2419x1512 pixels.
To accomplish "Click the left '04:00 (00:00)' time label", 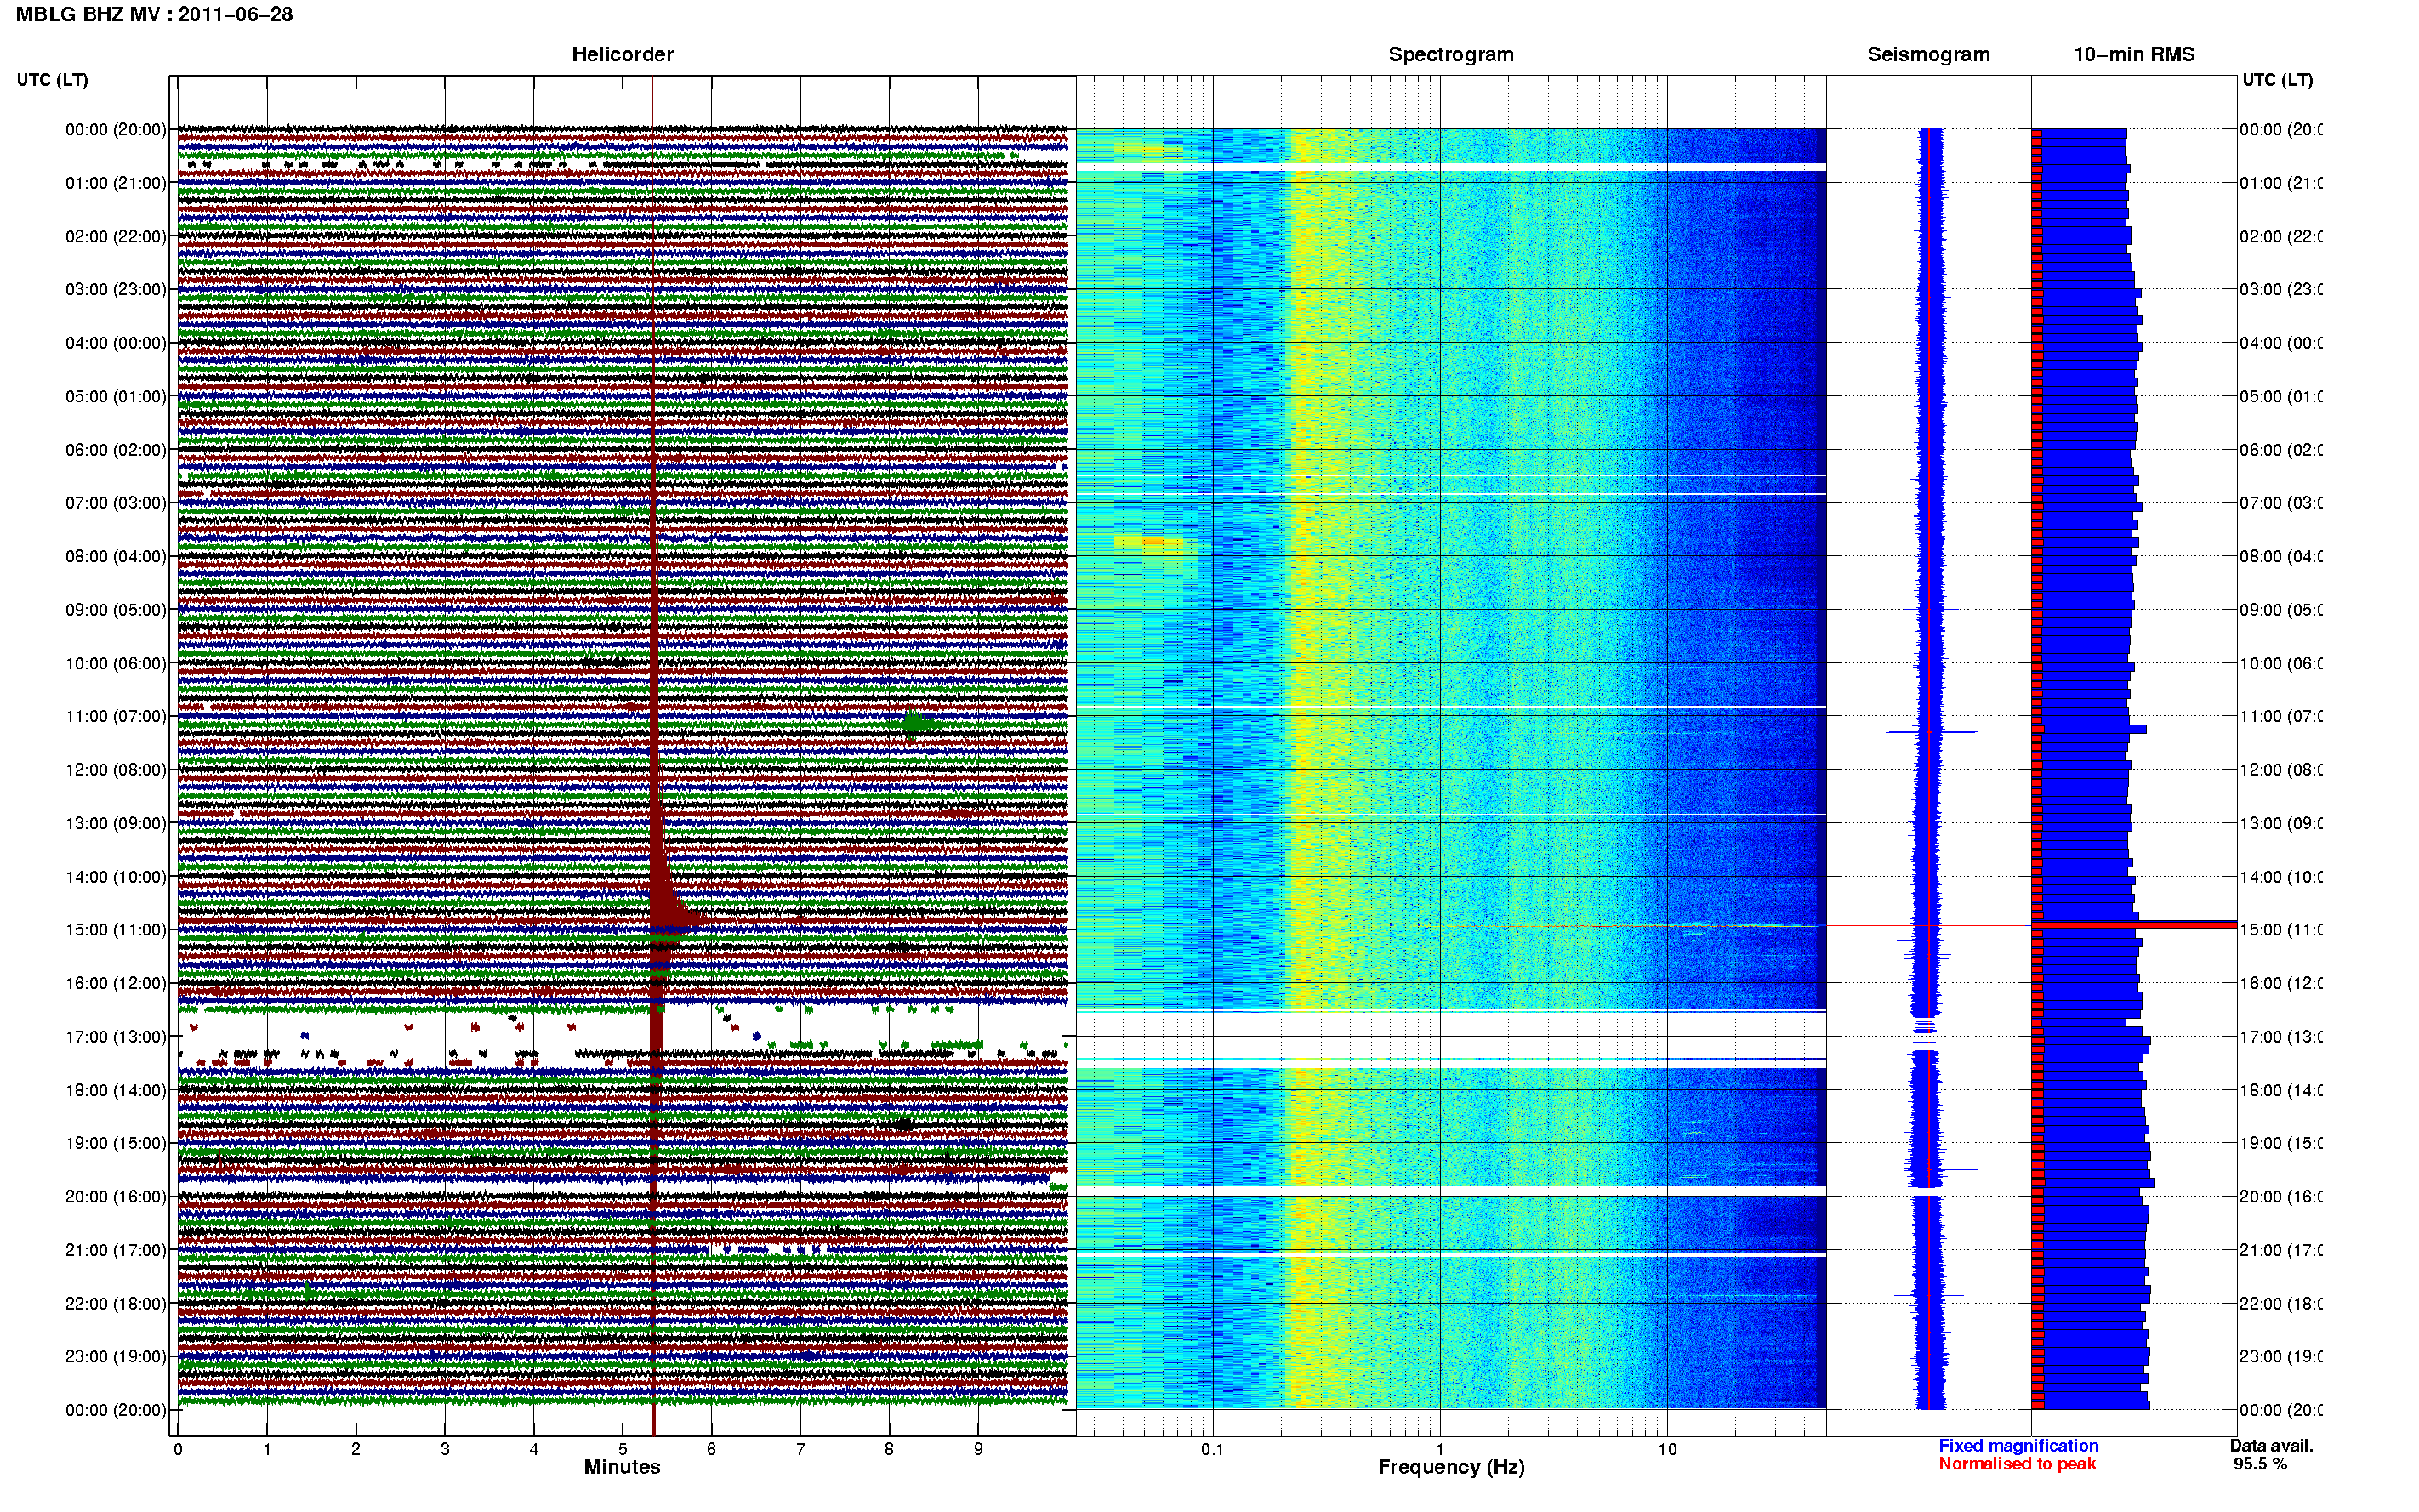I will coord(116,343).
